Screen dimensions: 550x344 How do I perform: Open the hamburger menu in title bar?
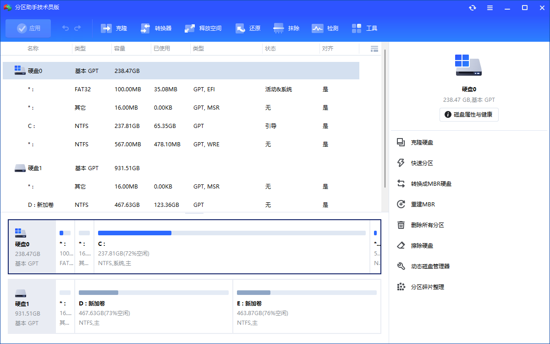click(x=490, y=7)
